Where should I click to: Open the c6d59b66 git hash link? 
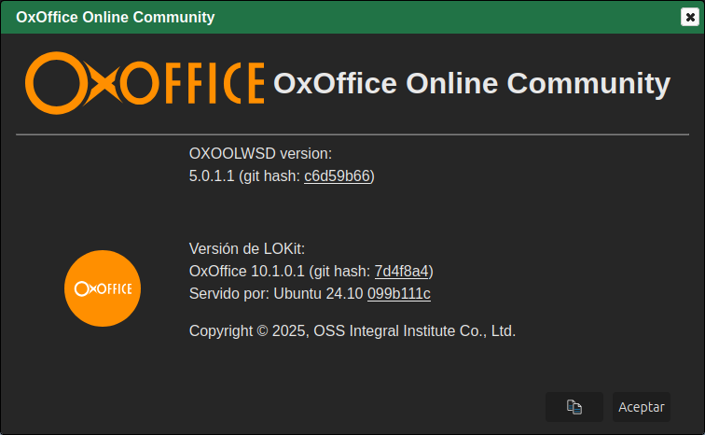[x=339, y=175]
